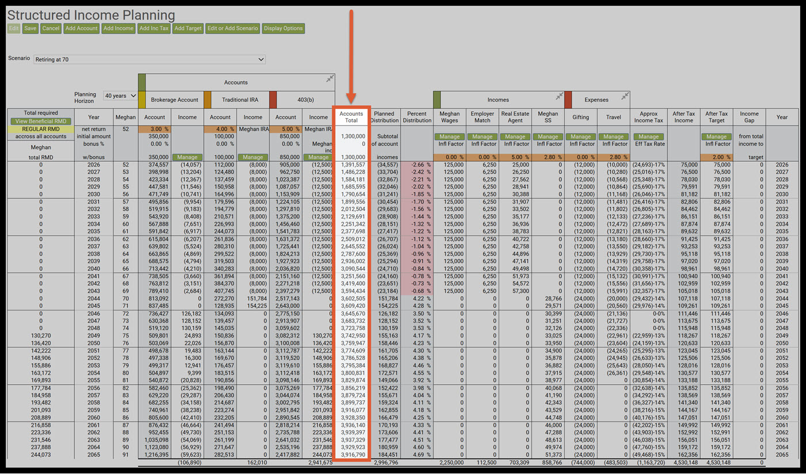806x474 pixels.
Task: Click the Planned Distribution column header
Action: pos(384,117)
